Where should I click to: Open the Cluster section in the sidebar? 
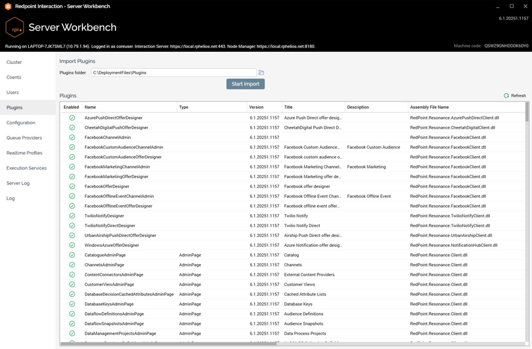tap(14, 62)
